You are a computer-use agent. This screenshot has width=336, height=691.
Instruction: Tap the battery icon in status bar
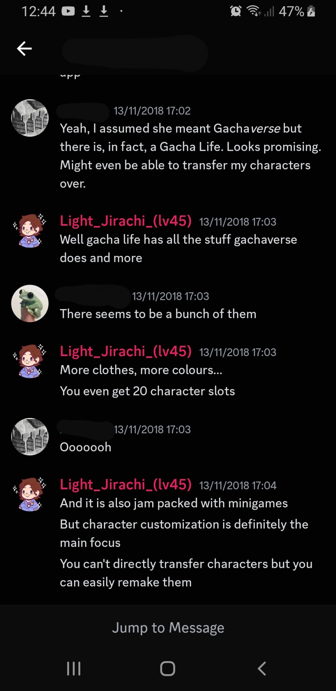click(x=311, y=12)
